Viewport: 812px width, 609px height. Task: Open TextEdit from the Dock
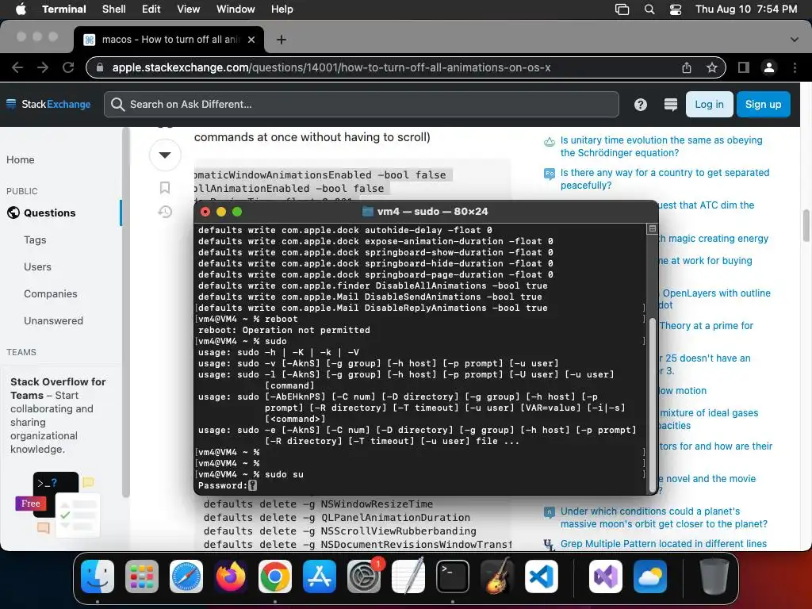click(408, 576)
